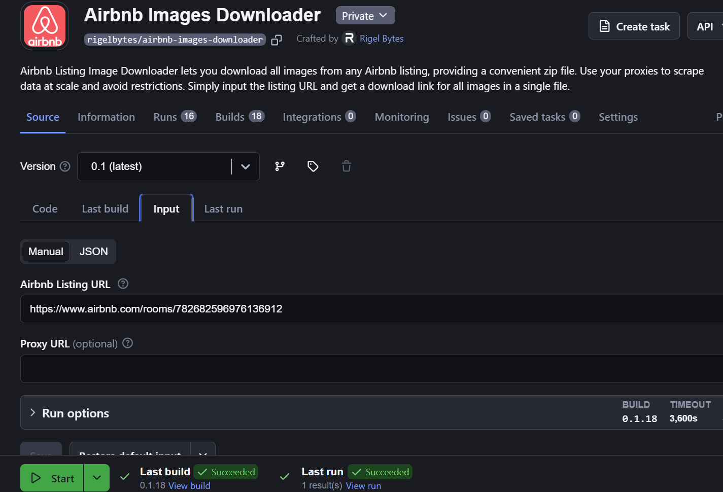
Task: Switch to the Last run sub-tab
Action: point(223,209)
